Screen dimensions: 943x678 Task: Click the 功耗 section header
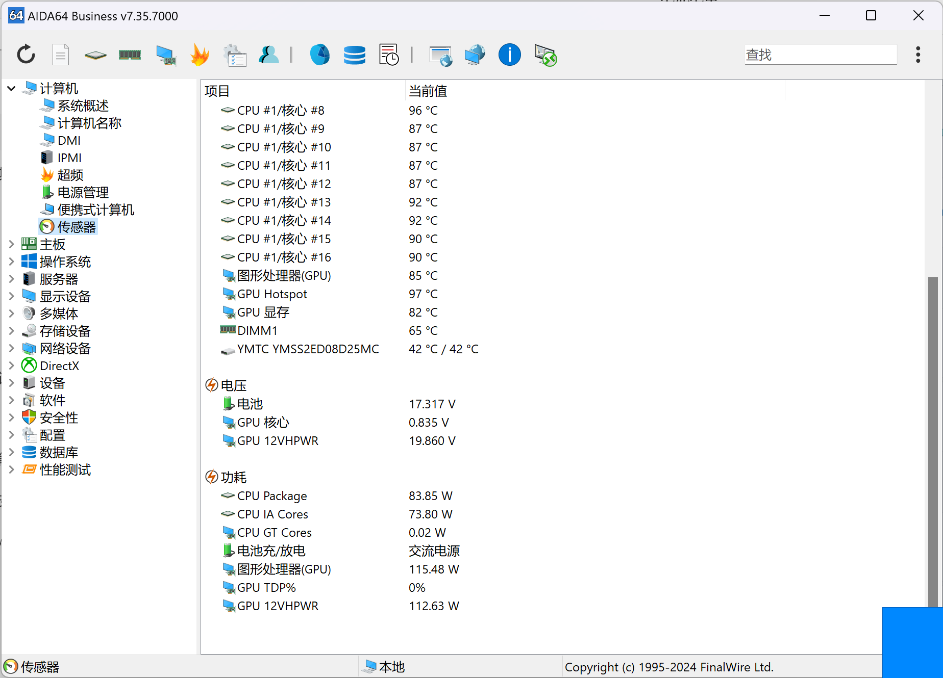[x=226, y=478]
